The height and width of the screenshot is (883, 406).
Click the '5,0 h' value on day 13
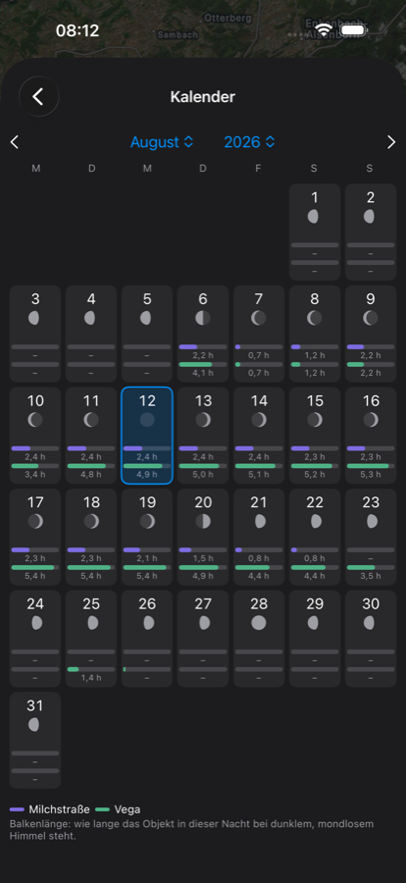pos(203,475)
